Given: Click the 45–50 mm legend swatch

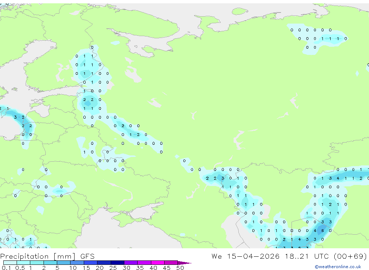Looking at the screenshot, I should pos(171,263).
